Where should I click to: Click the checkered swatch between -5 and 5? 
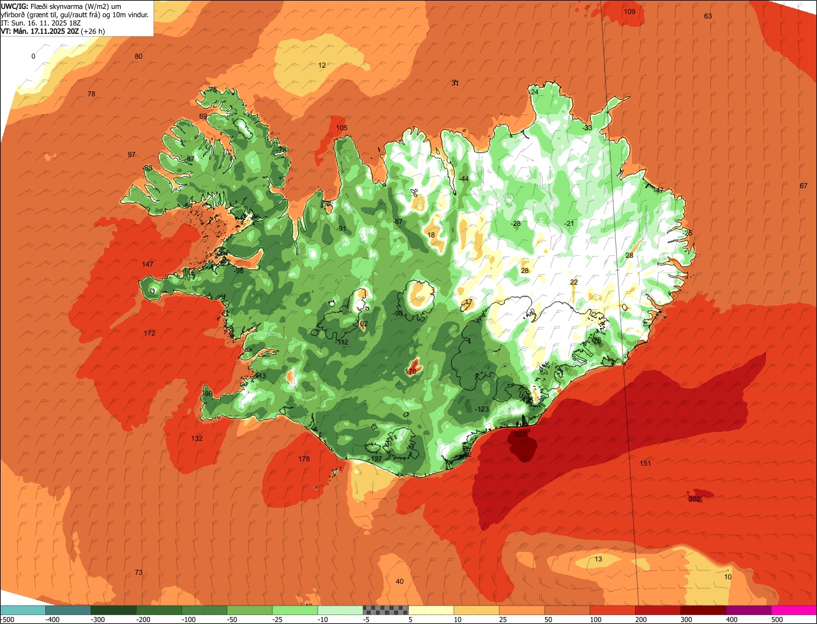point(386,610)
